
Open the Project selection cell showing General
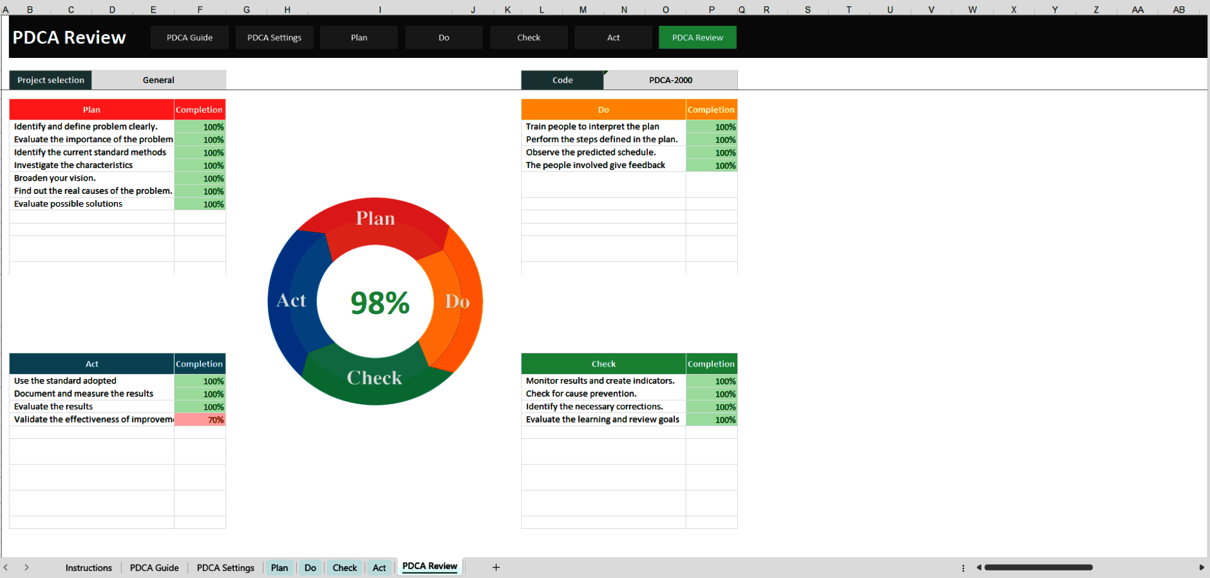(x=158, y=79)
